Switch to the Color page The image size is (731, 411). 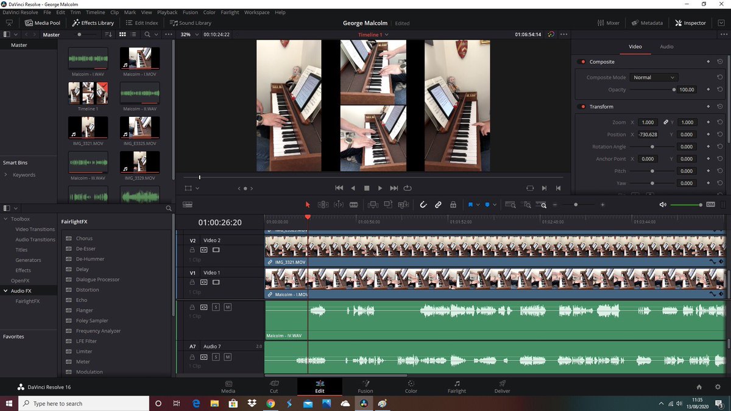click(411, 387)
